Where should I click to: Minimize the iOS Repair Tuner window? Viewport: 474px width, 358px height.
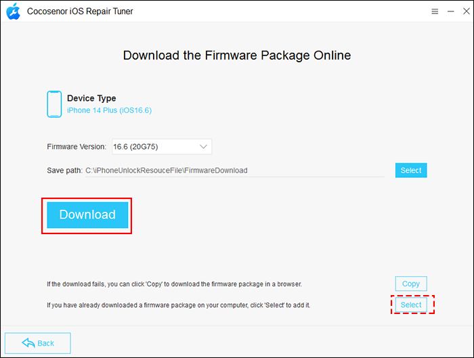point(451,12)
